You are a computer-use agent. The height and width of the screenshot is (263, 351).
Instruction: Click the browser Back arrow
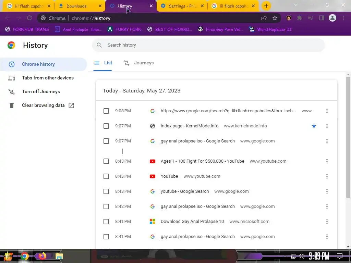click(x=8, y=18)
